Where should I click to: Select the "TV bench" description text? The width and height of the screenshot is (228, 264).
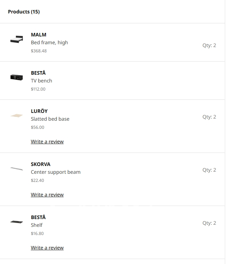coord(41,81)
